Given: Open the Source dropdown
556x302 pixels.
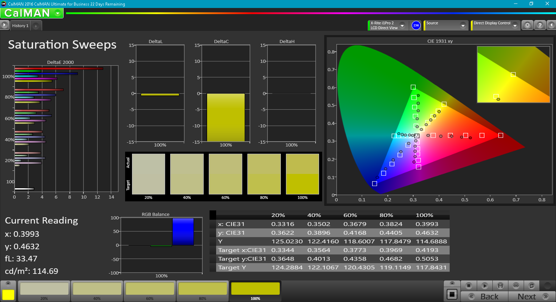Looking at the screenshot, I should 463,25.
